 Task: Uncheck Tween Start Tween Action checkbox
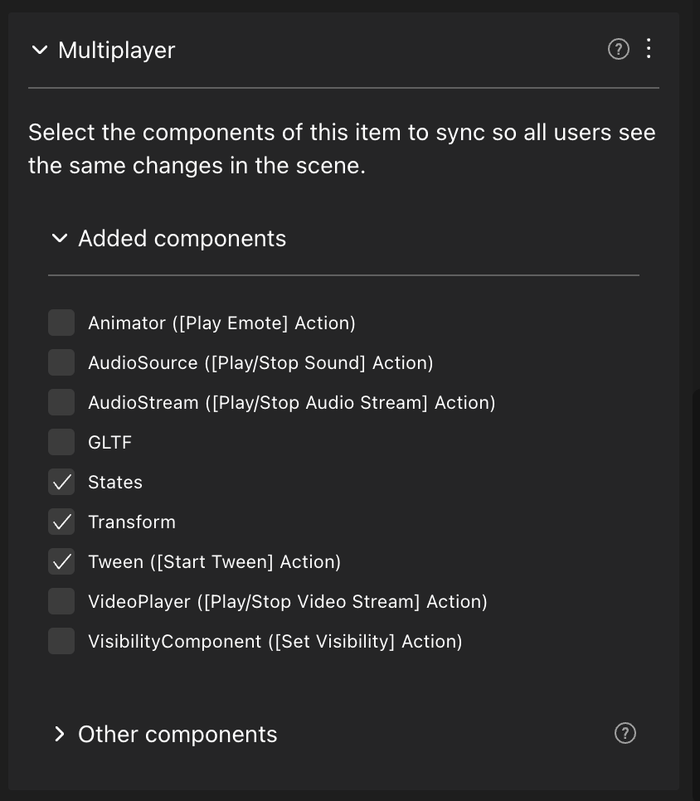click(x=61, y=561)
